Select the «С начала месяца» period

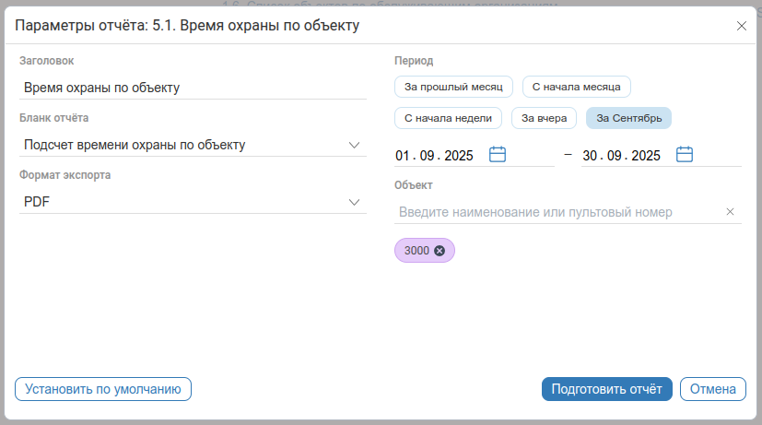coord(577,88)
